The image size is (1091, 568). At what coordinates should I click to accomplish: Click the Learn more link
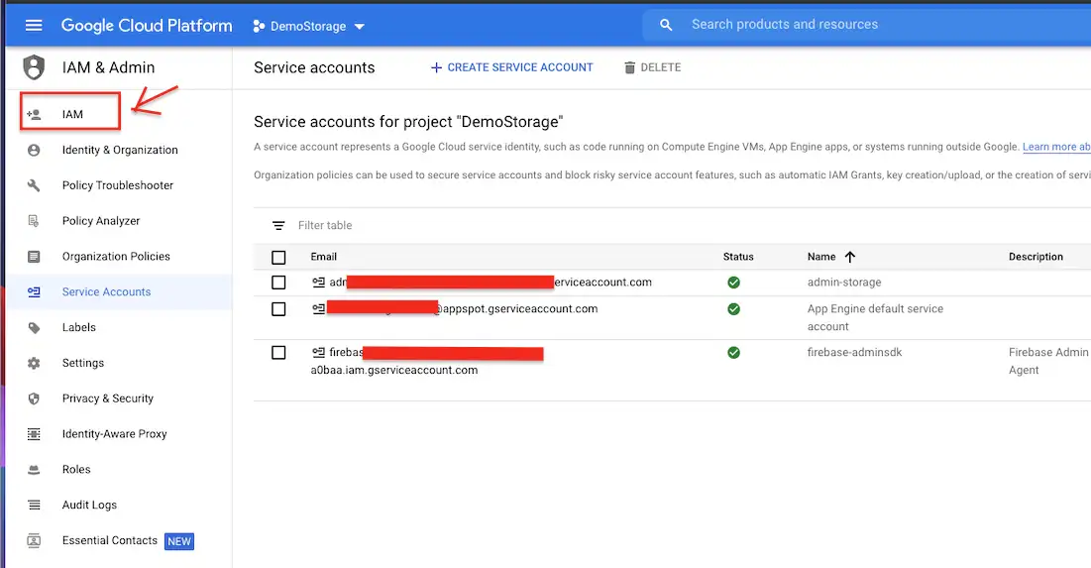click(1055, 147)
